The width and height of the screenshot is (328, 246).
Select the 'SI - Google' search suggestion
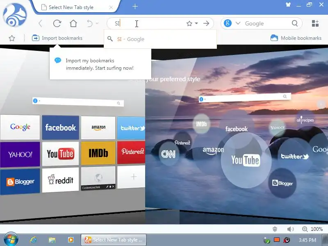point(160,39)
